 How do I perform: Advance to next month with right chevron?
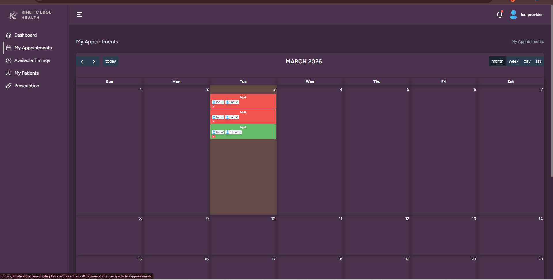pos(93,62)
